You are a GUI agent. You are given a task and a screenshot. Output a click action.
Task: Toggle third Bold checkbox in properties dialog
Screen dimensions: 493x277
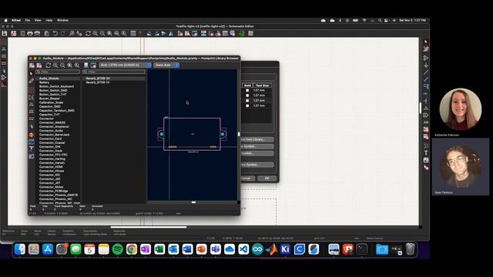[247, 101]
